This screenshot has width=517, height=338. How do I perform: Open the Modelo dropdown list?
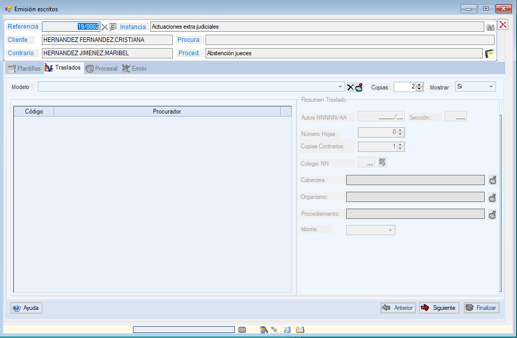341,87
